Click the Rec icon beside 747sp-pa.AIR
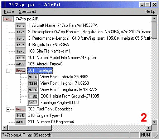The width and height of the screenshot is (159, 139). click(8, 19)
